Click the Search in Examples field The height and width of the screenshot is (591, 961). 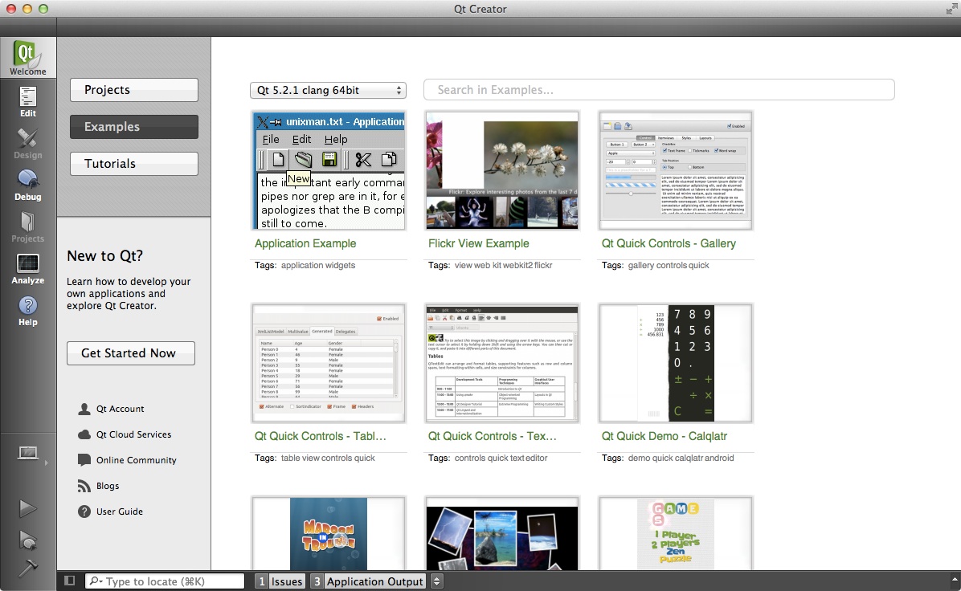pos(659,90)
